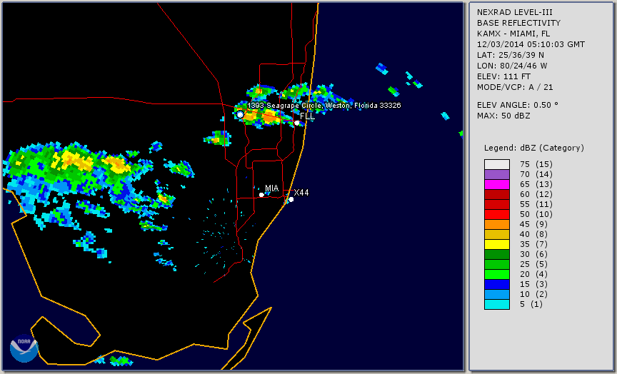
Task: Click the NOAA logo on the map
Action: click(24, 348)
